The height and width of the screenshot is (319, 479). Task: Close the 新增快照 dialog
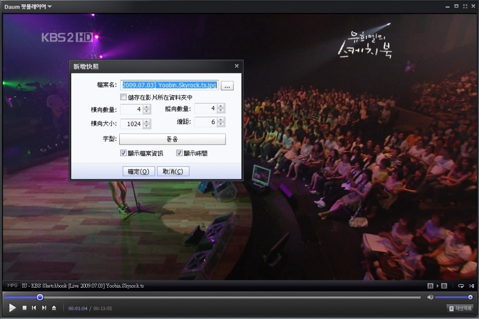click(237, 66)
